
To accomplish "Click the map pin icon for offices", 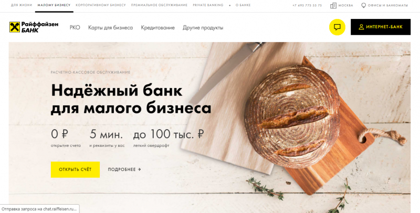I will coord(363,5).
